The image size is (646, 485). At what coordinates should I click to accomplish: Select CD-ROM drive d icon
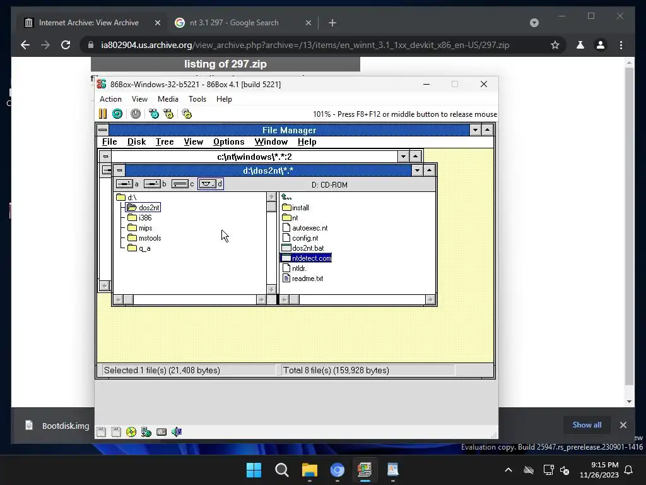click(x=211, y=184)
